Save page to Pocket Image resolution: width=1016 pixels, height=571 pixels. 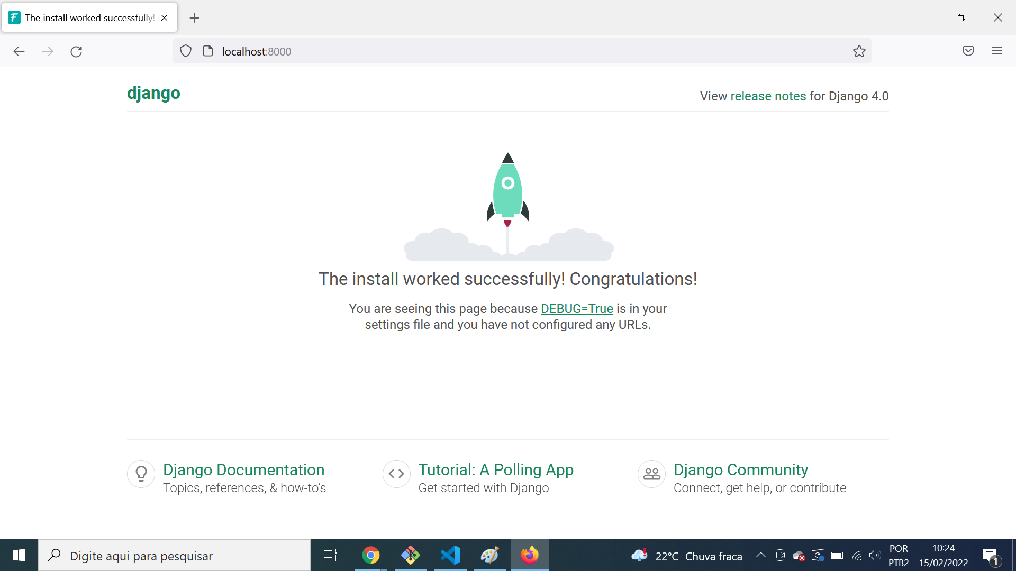(x=968, y=51)
